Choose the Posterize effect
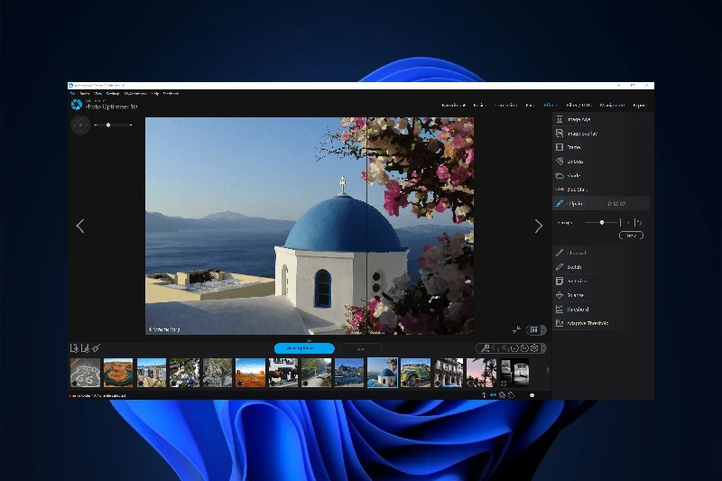This screenshot has height=481, width=722. coord(600,281)
